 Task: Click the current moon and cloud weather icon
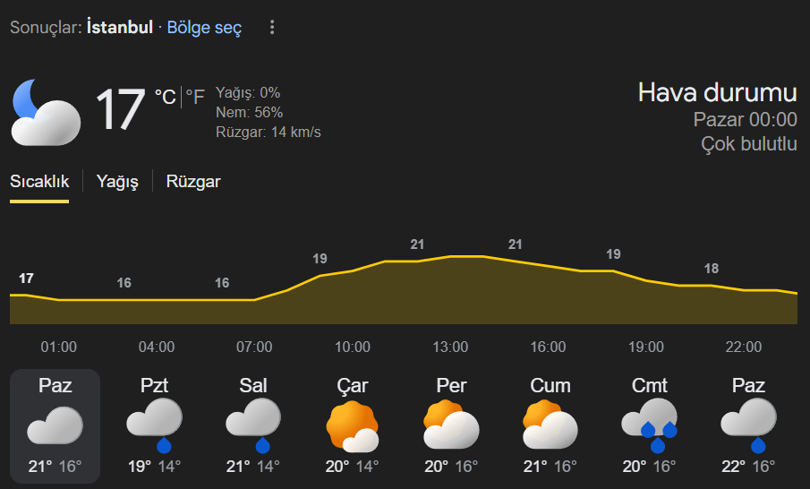coord(46,112)
